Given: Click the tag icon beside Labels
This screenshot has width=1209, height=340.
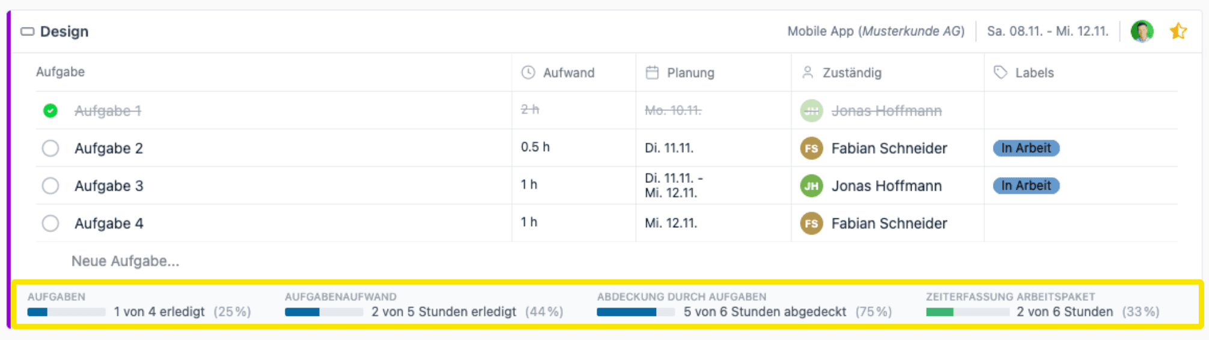Looking at the screenshot, I should tap(1000, 73).
